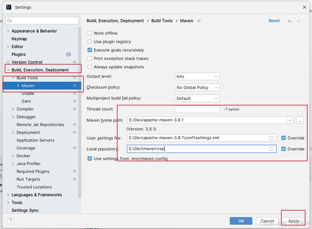312x229 pixels.
Task: Collapse the Build Tools node
Action: tap(13, 78)
